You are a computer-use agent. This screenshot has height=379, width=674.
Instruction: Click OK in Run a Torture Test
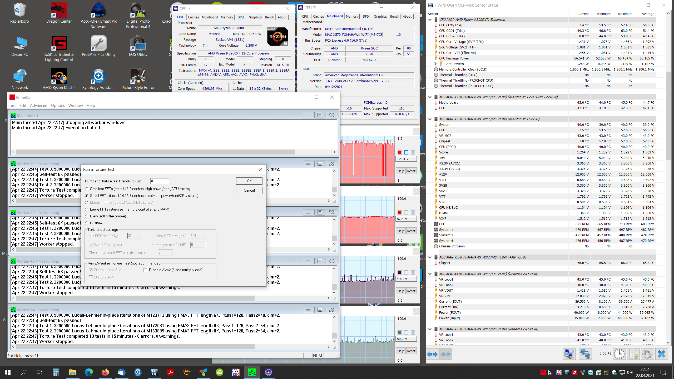(x=249, y=181)
